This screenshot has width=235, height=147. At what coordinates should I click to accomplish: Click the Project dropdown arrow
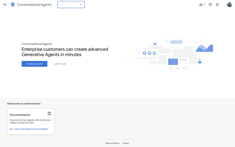click(81, 4)
